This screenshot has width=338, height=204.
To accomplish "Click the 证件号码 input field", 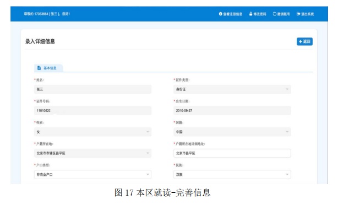I will coord(92,110).
